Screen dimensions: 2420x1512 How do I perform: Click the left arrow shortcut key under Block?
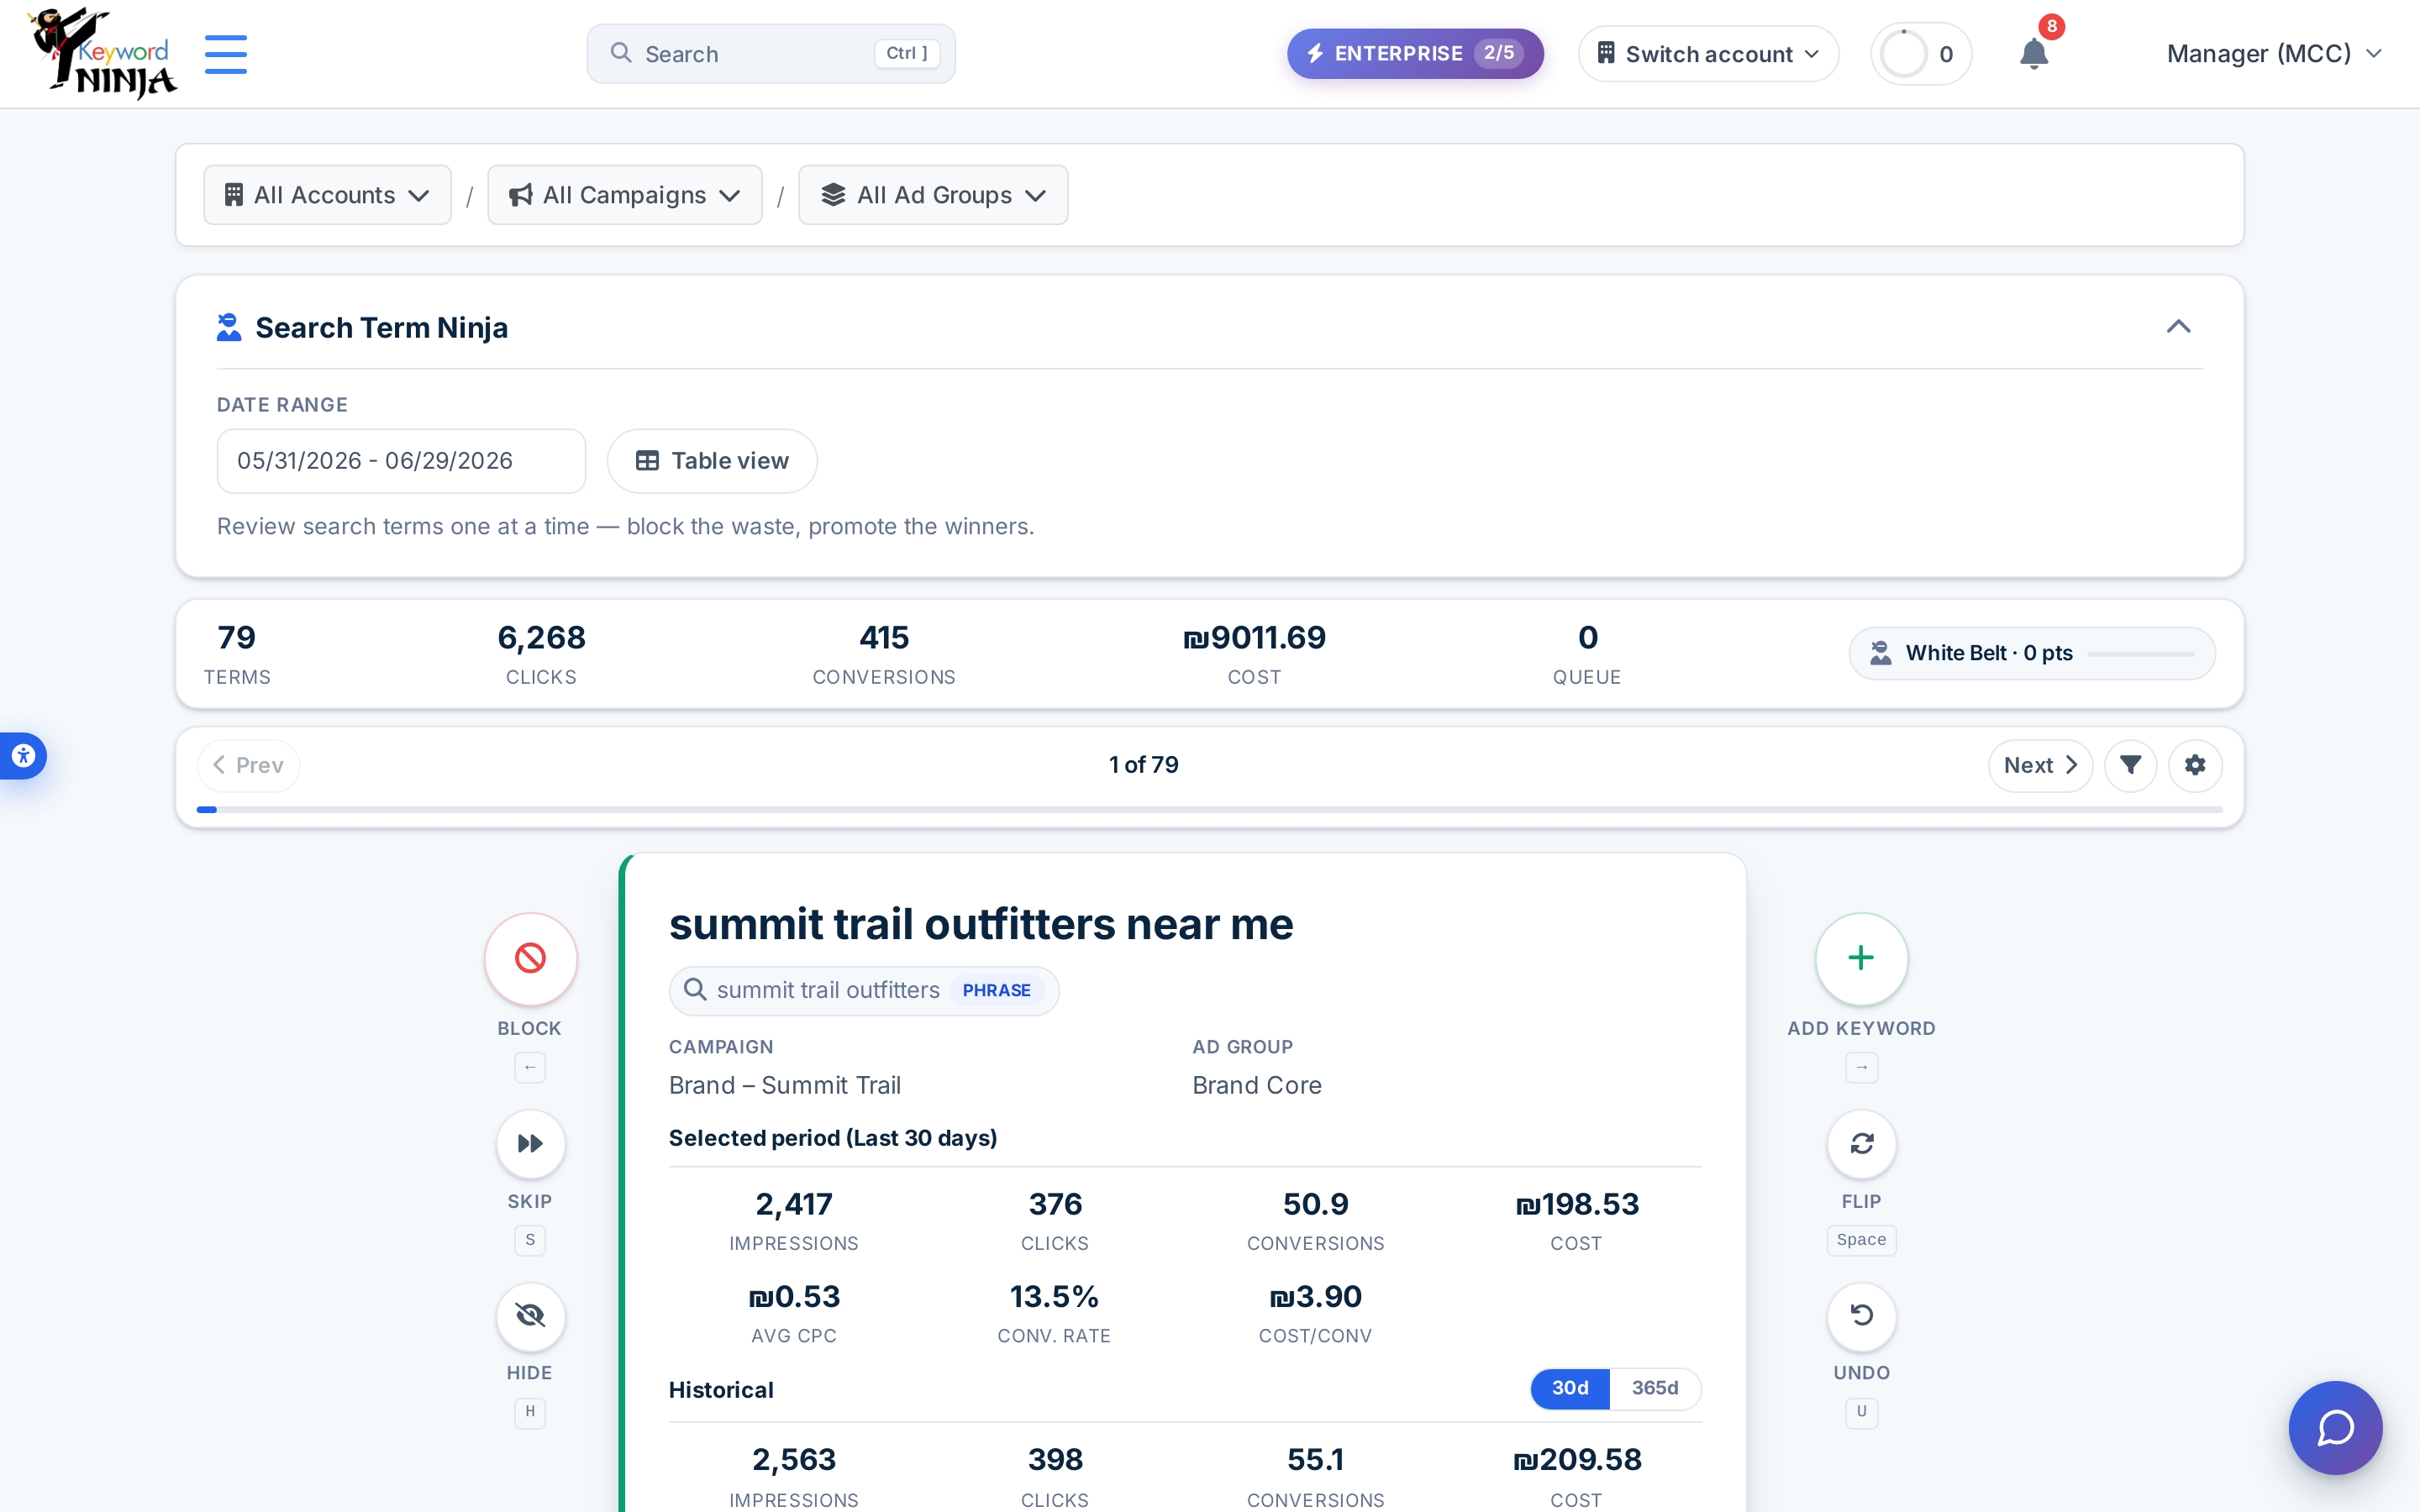(530, 1067)
